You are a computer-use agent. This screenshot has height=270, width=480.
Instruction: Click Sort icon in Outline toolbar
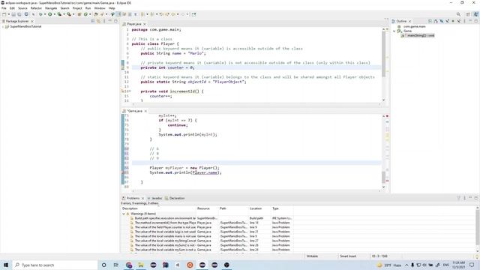[436, 21]
